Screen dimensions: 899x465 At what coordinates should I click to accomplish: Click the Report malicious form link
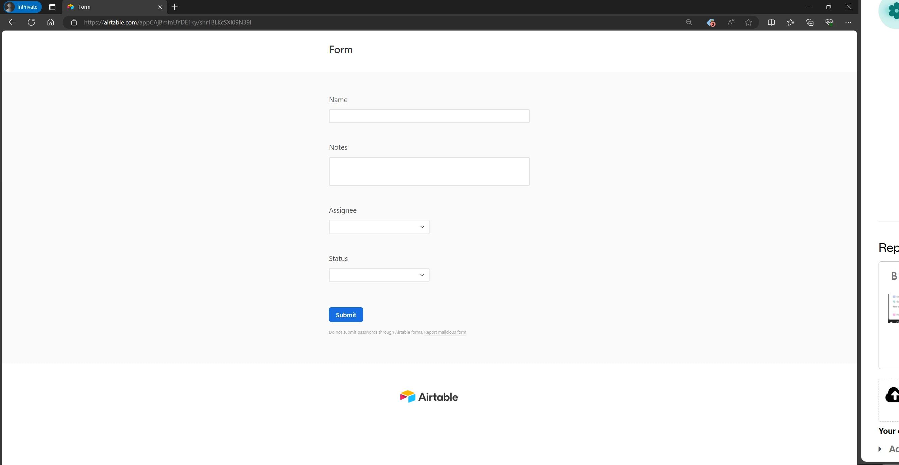[x=445, y=332]
